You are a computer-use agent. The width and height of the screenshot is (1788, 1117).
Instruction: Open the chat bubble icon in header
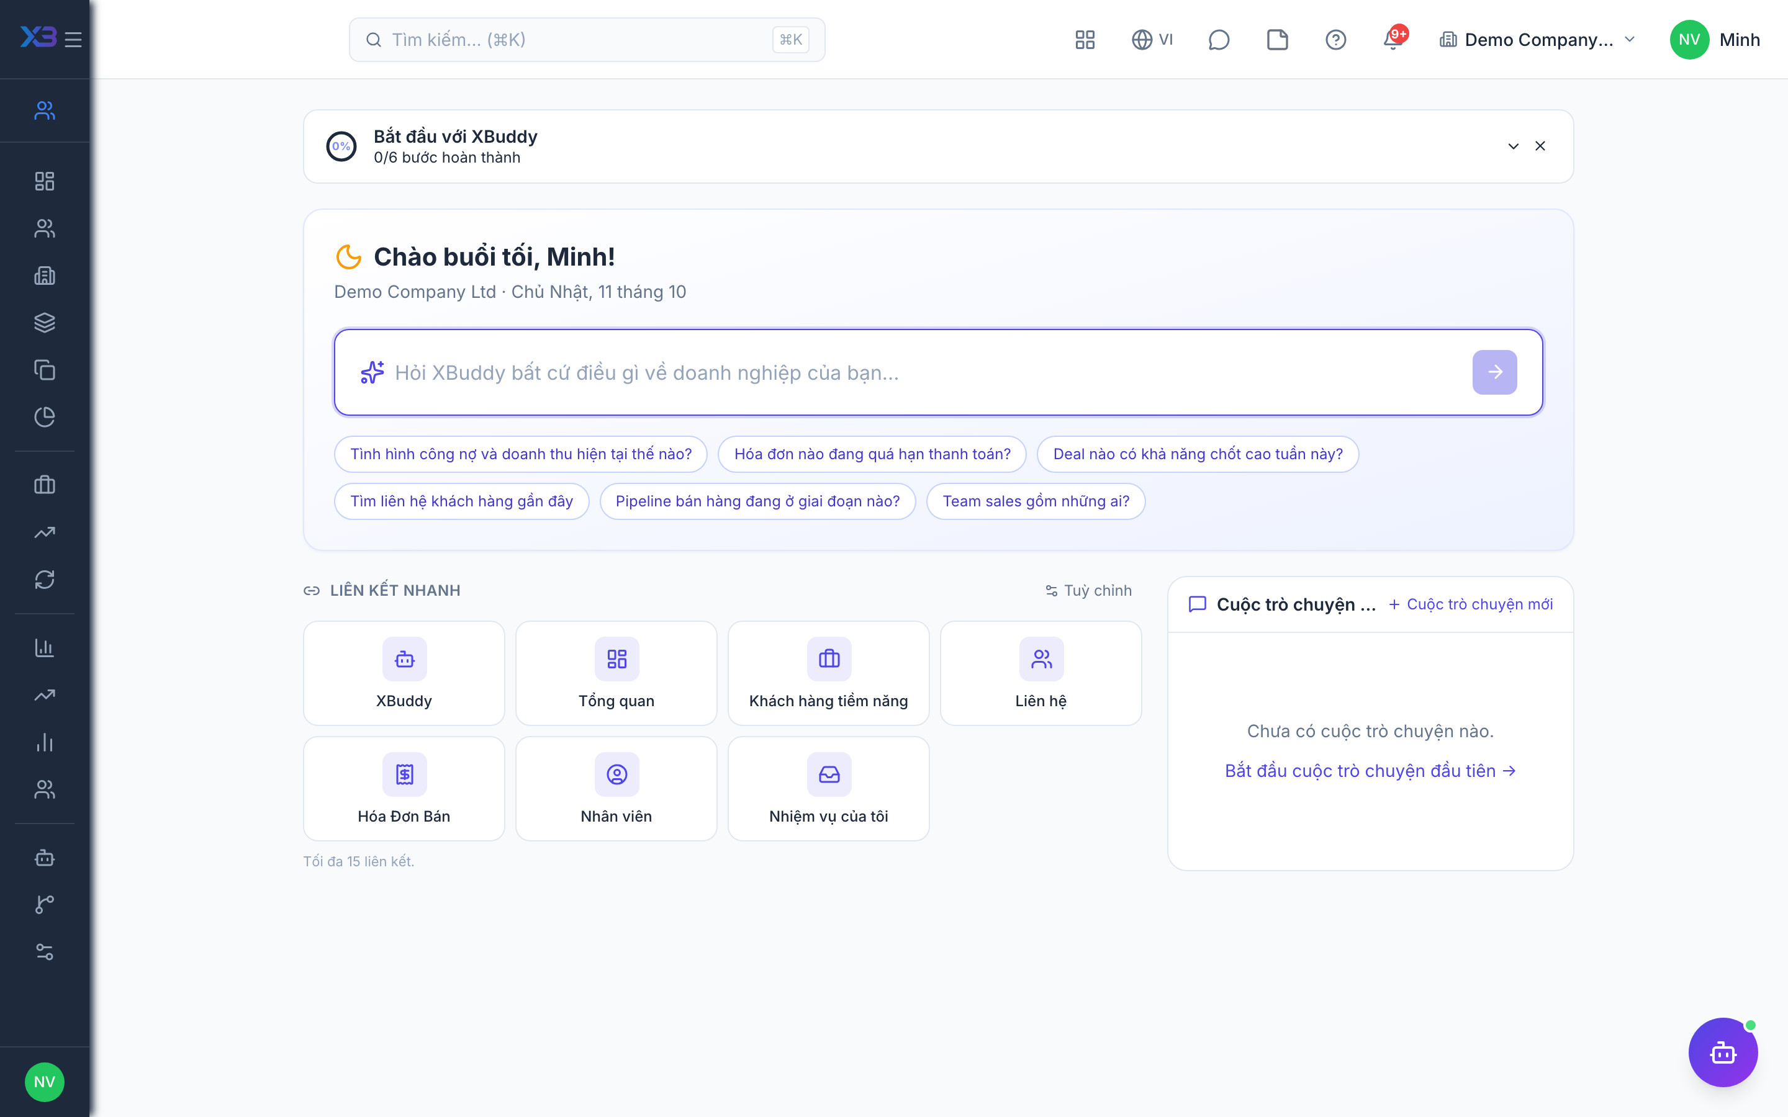tap(1218, 40)
